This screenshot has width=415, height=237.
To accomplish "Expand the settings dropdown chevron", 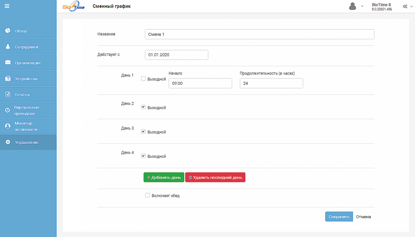I will click(x=411, y=6).
